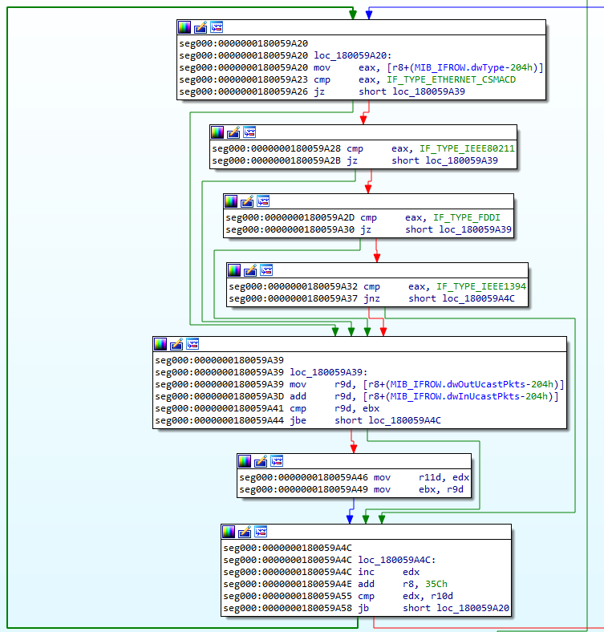604x632 pixels.
Task: Click jump target at address 180059A2B
Action: (462, 161)
